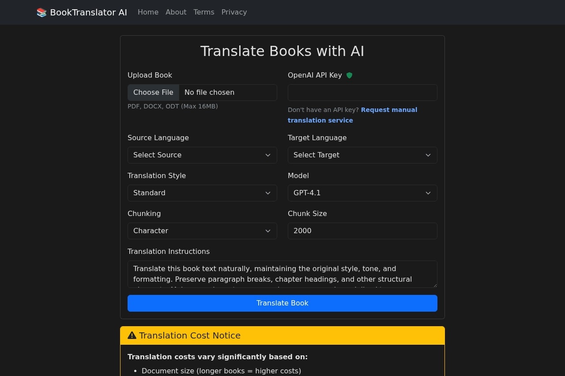565x376 pixels.
Task: Select Home in the navigation bar
Action: coord(148,12)
